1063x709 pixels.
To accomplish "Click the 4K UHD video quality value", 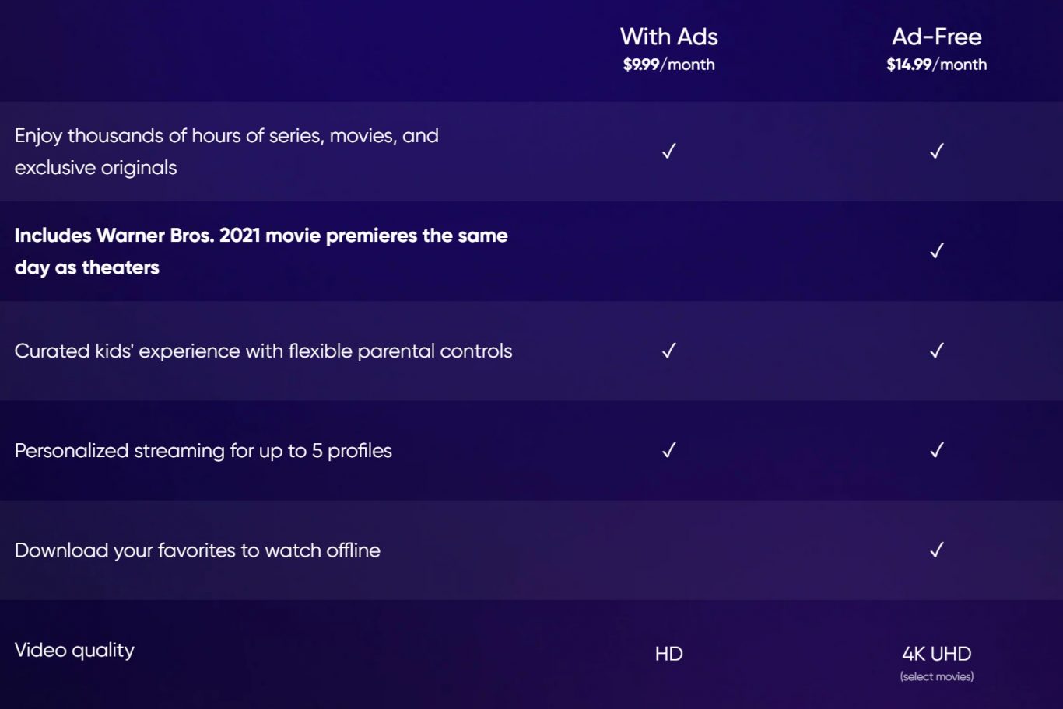I will click(x=936, y=654).
